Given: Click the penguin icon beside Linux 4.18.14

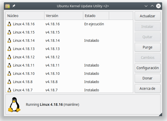Looking at the screenshot, I should (x=9, y=41).
